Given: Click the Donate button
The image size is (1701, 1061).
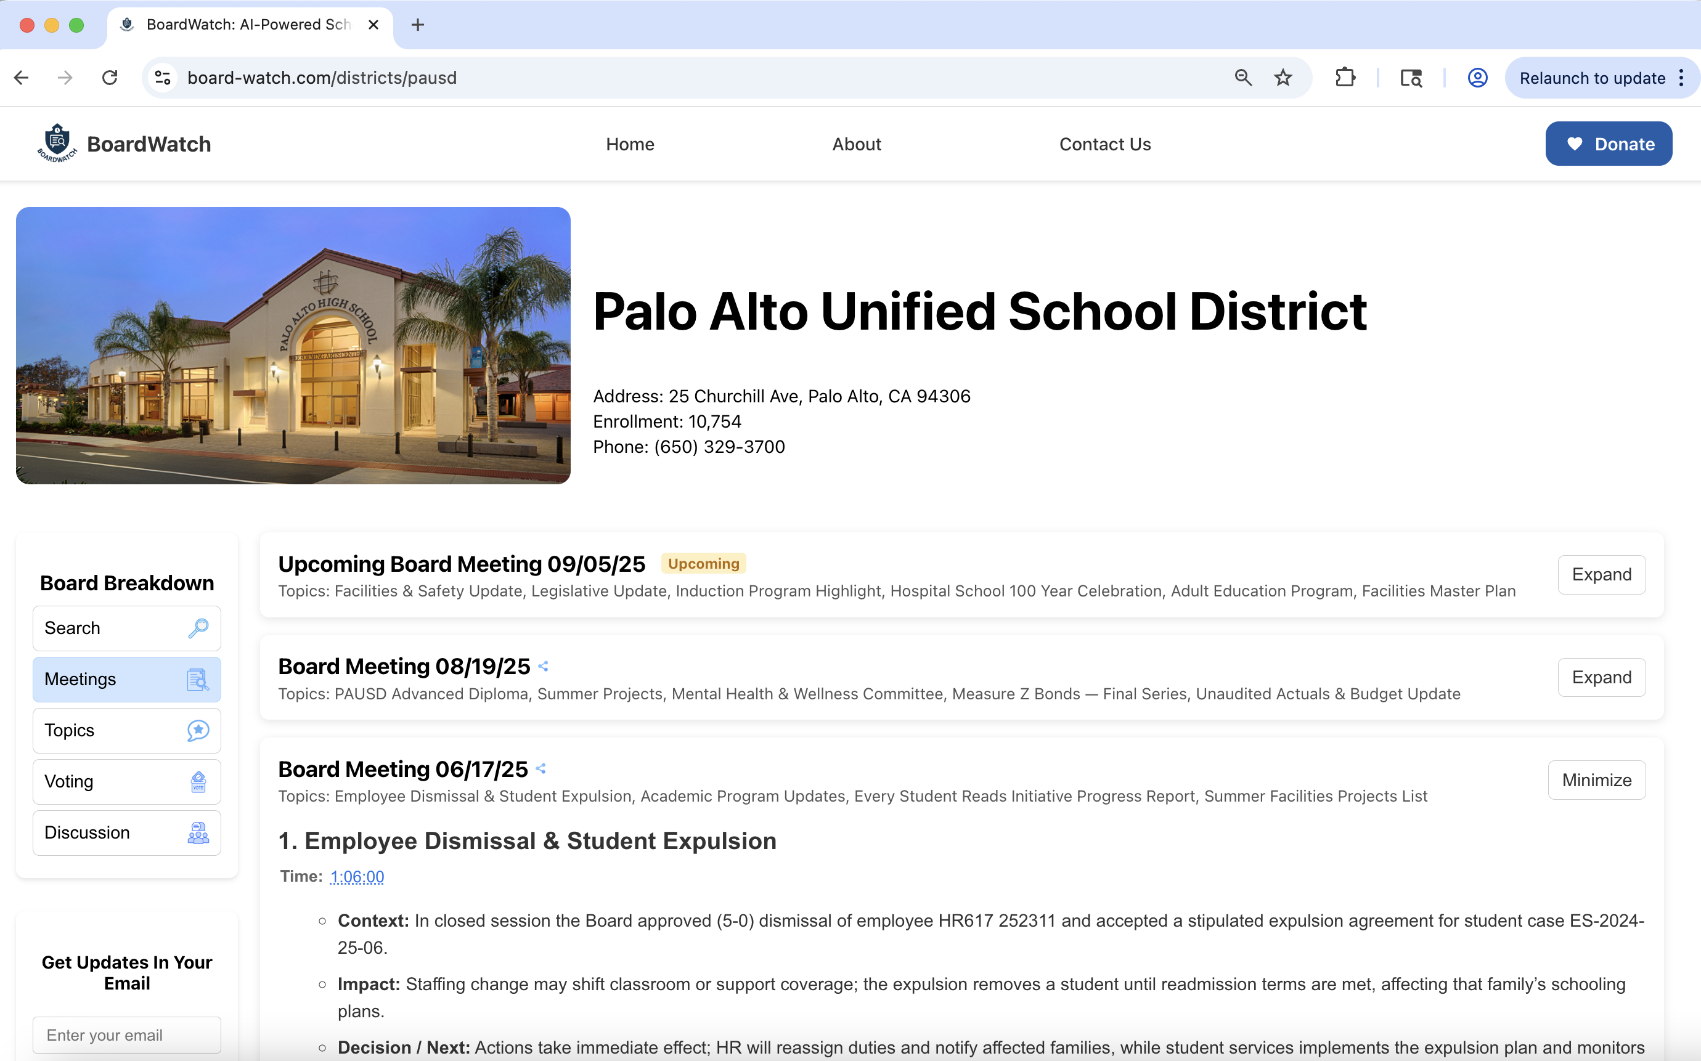Looking at the screenshot, I should click(x=1608, y=144).
